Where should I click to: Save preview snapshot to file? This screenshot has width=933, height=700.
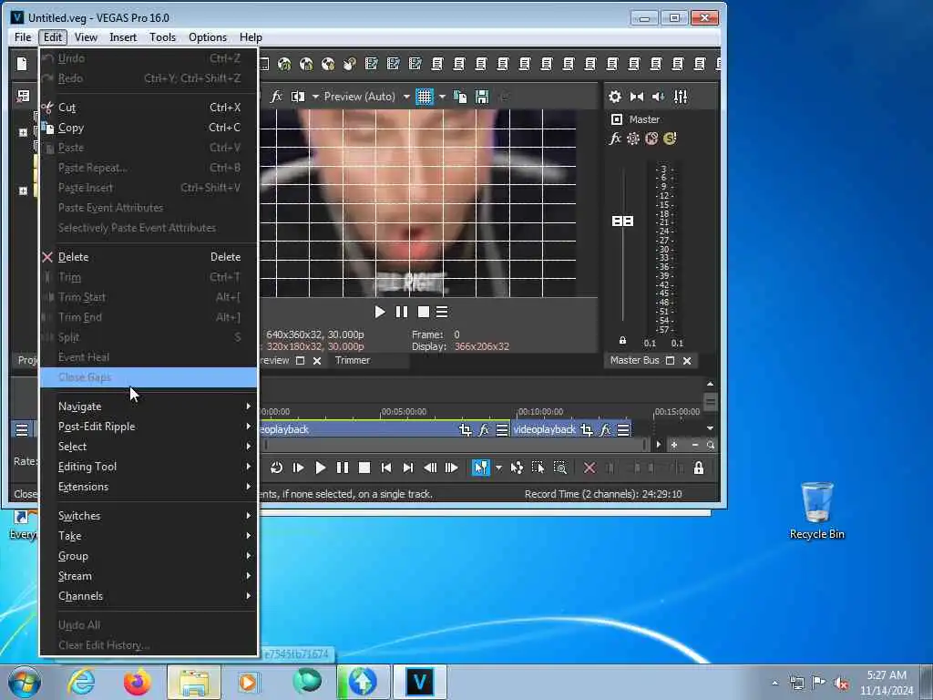point(482,97)
